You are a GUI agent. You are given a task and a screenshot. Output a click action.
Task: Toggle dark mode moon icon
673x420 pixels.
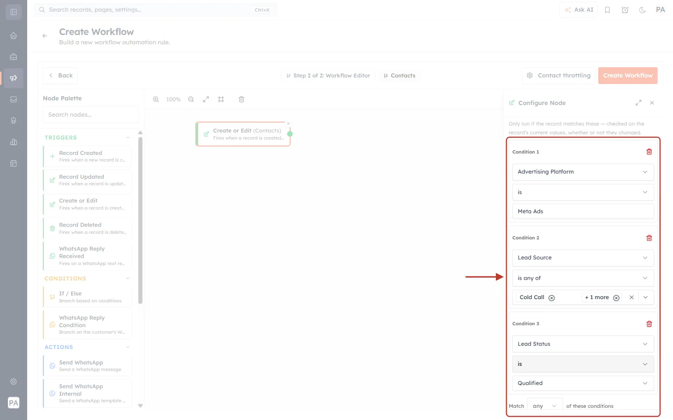[643, 10]
